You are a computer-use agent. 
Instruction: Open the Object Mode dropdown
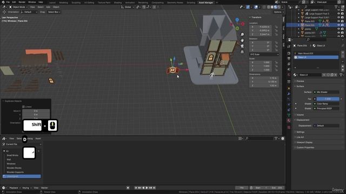(x=18, y=7)
